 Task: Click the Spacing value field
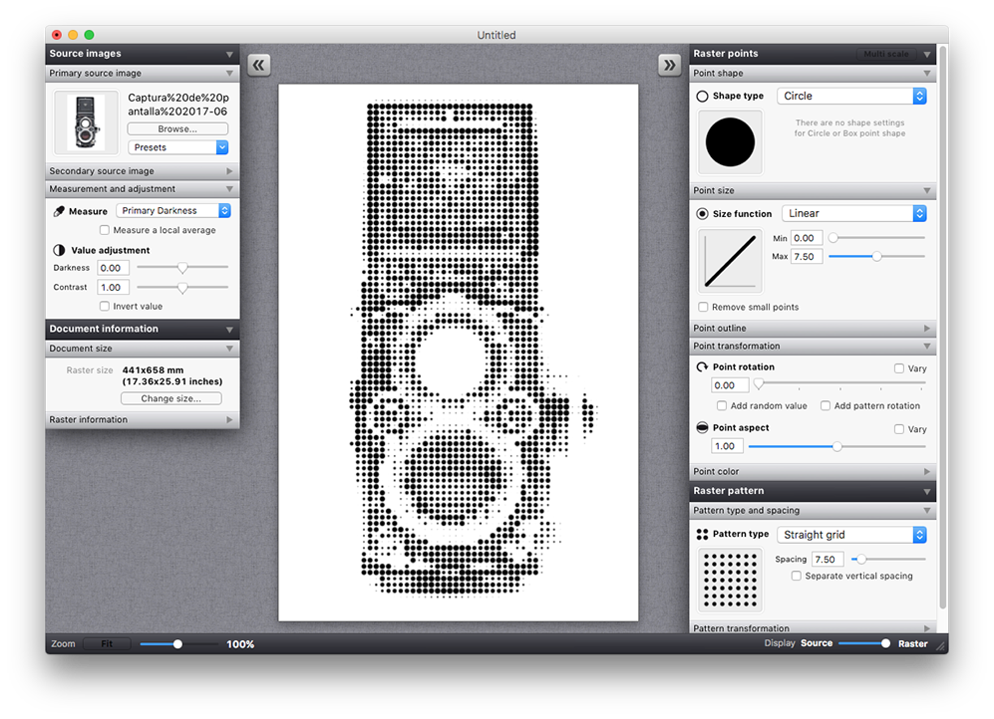click(828, 560)
